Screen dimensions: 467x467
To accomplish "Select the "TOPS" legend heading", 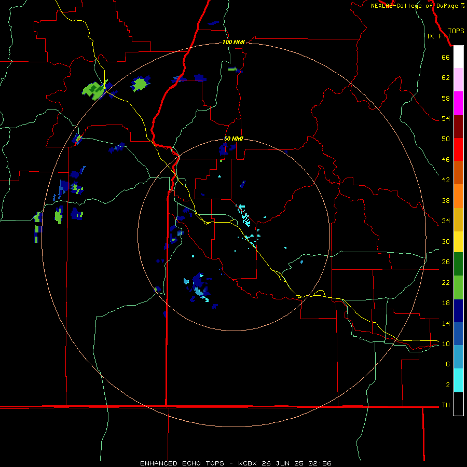I will click(456, 31).
